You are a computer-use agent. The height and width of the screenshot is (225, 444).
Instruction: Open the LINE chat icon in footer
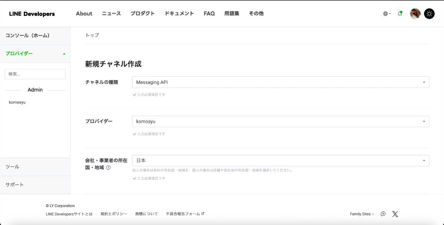[x=383, y=214]
